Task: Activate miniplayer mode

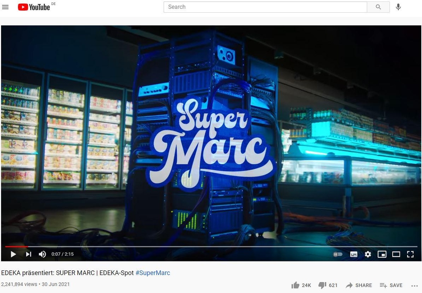Action: click(x=382, y=254)
